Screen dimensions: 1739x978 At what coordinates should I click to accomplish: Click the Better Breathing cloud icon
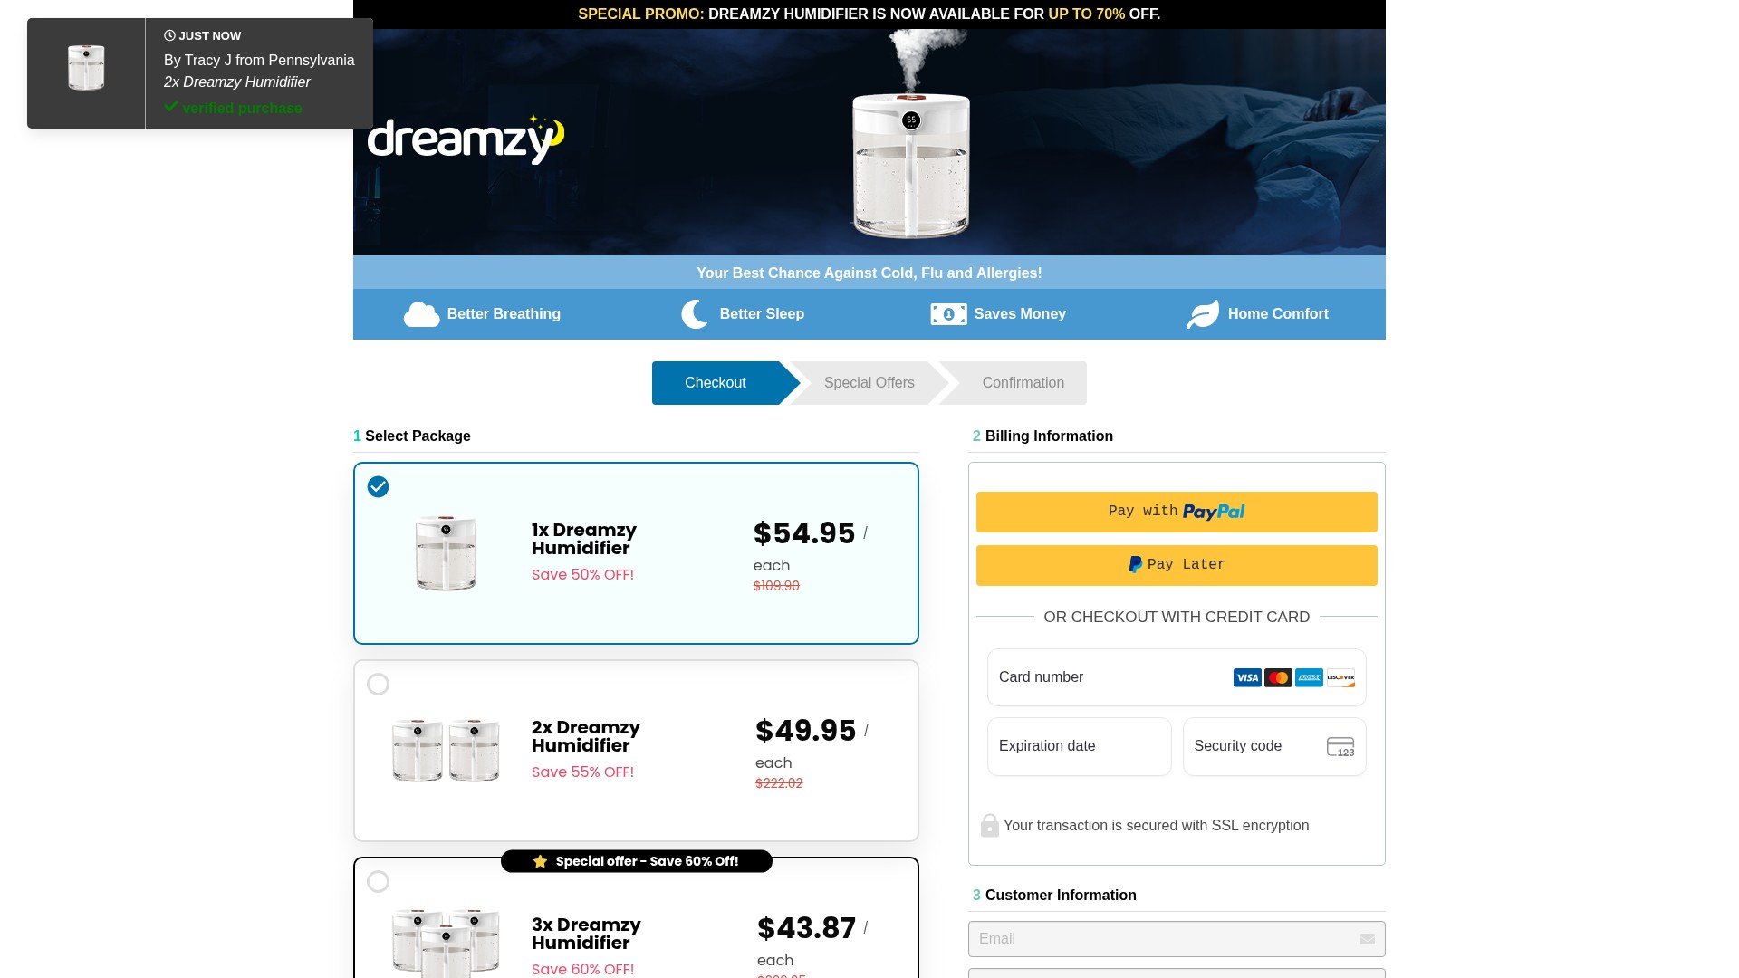pos(421,314)
